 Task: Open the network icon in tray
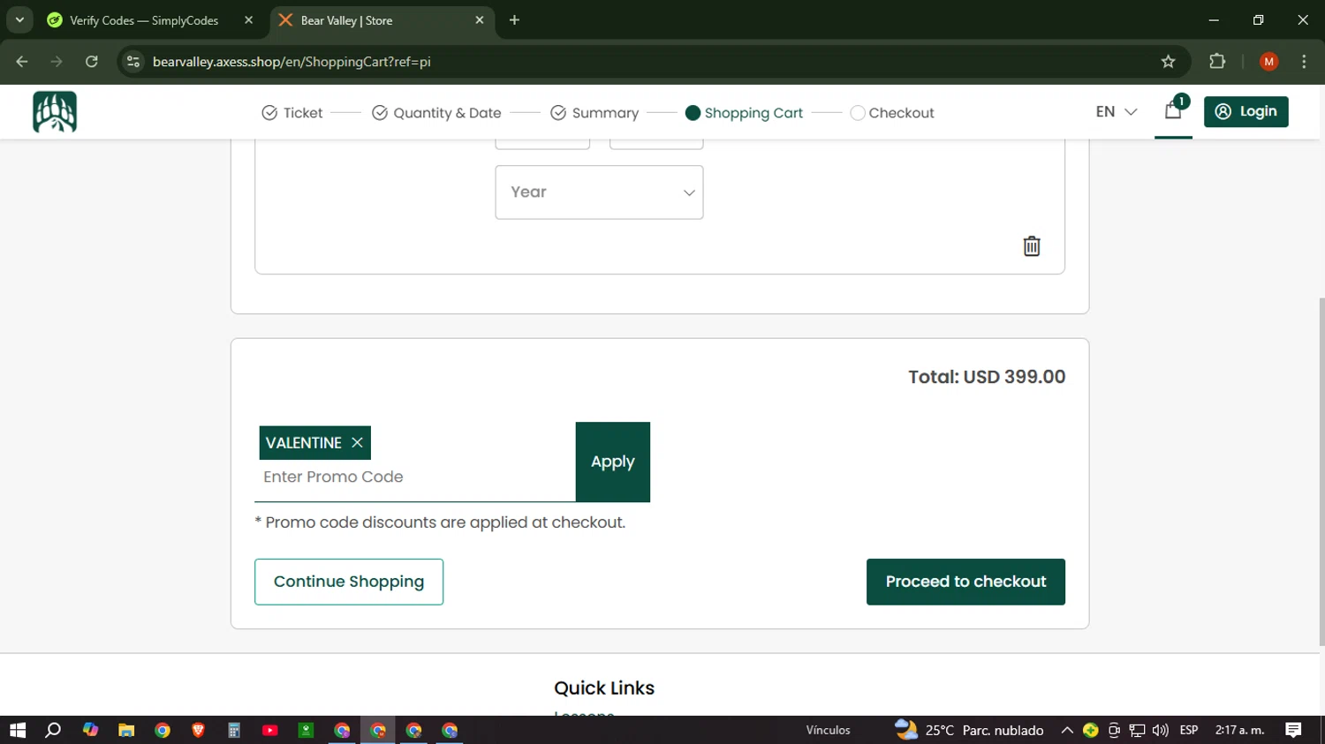tap(1137, 730)
